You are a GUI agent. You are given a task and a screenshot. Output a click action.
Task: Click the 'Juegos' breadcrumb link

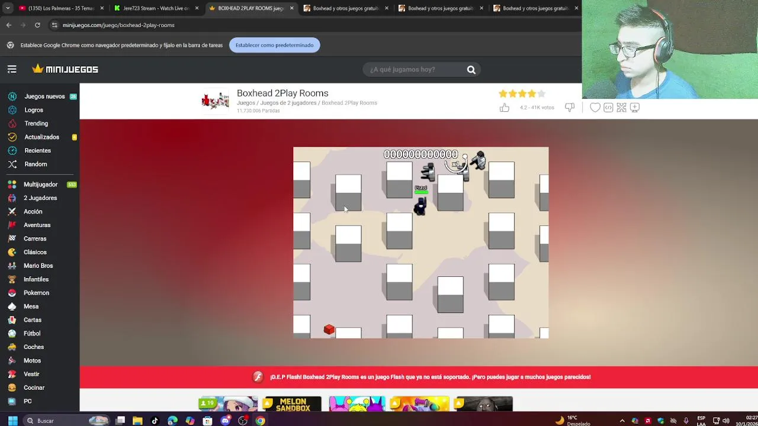pos(246,103)
